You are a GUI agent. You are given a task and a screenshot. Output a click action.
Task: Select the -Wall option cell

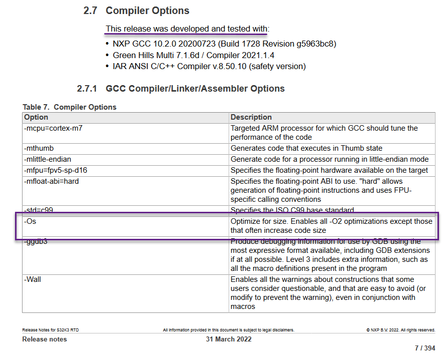point(33,279)
